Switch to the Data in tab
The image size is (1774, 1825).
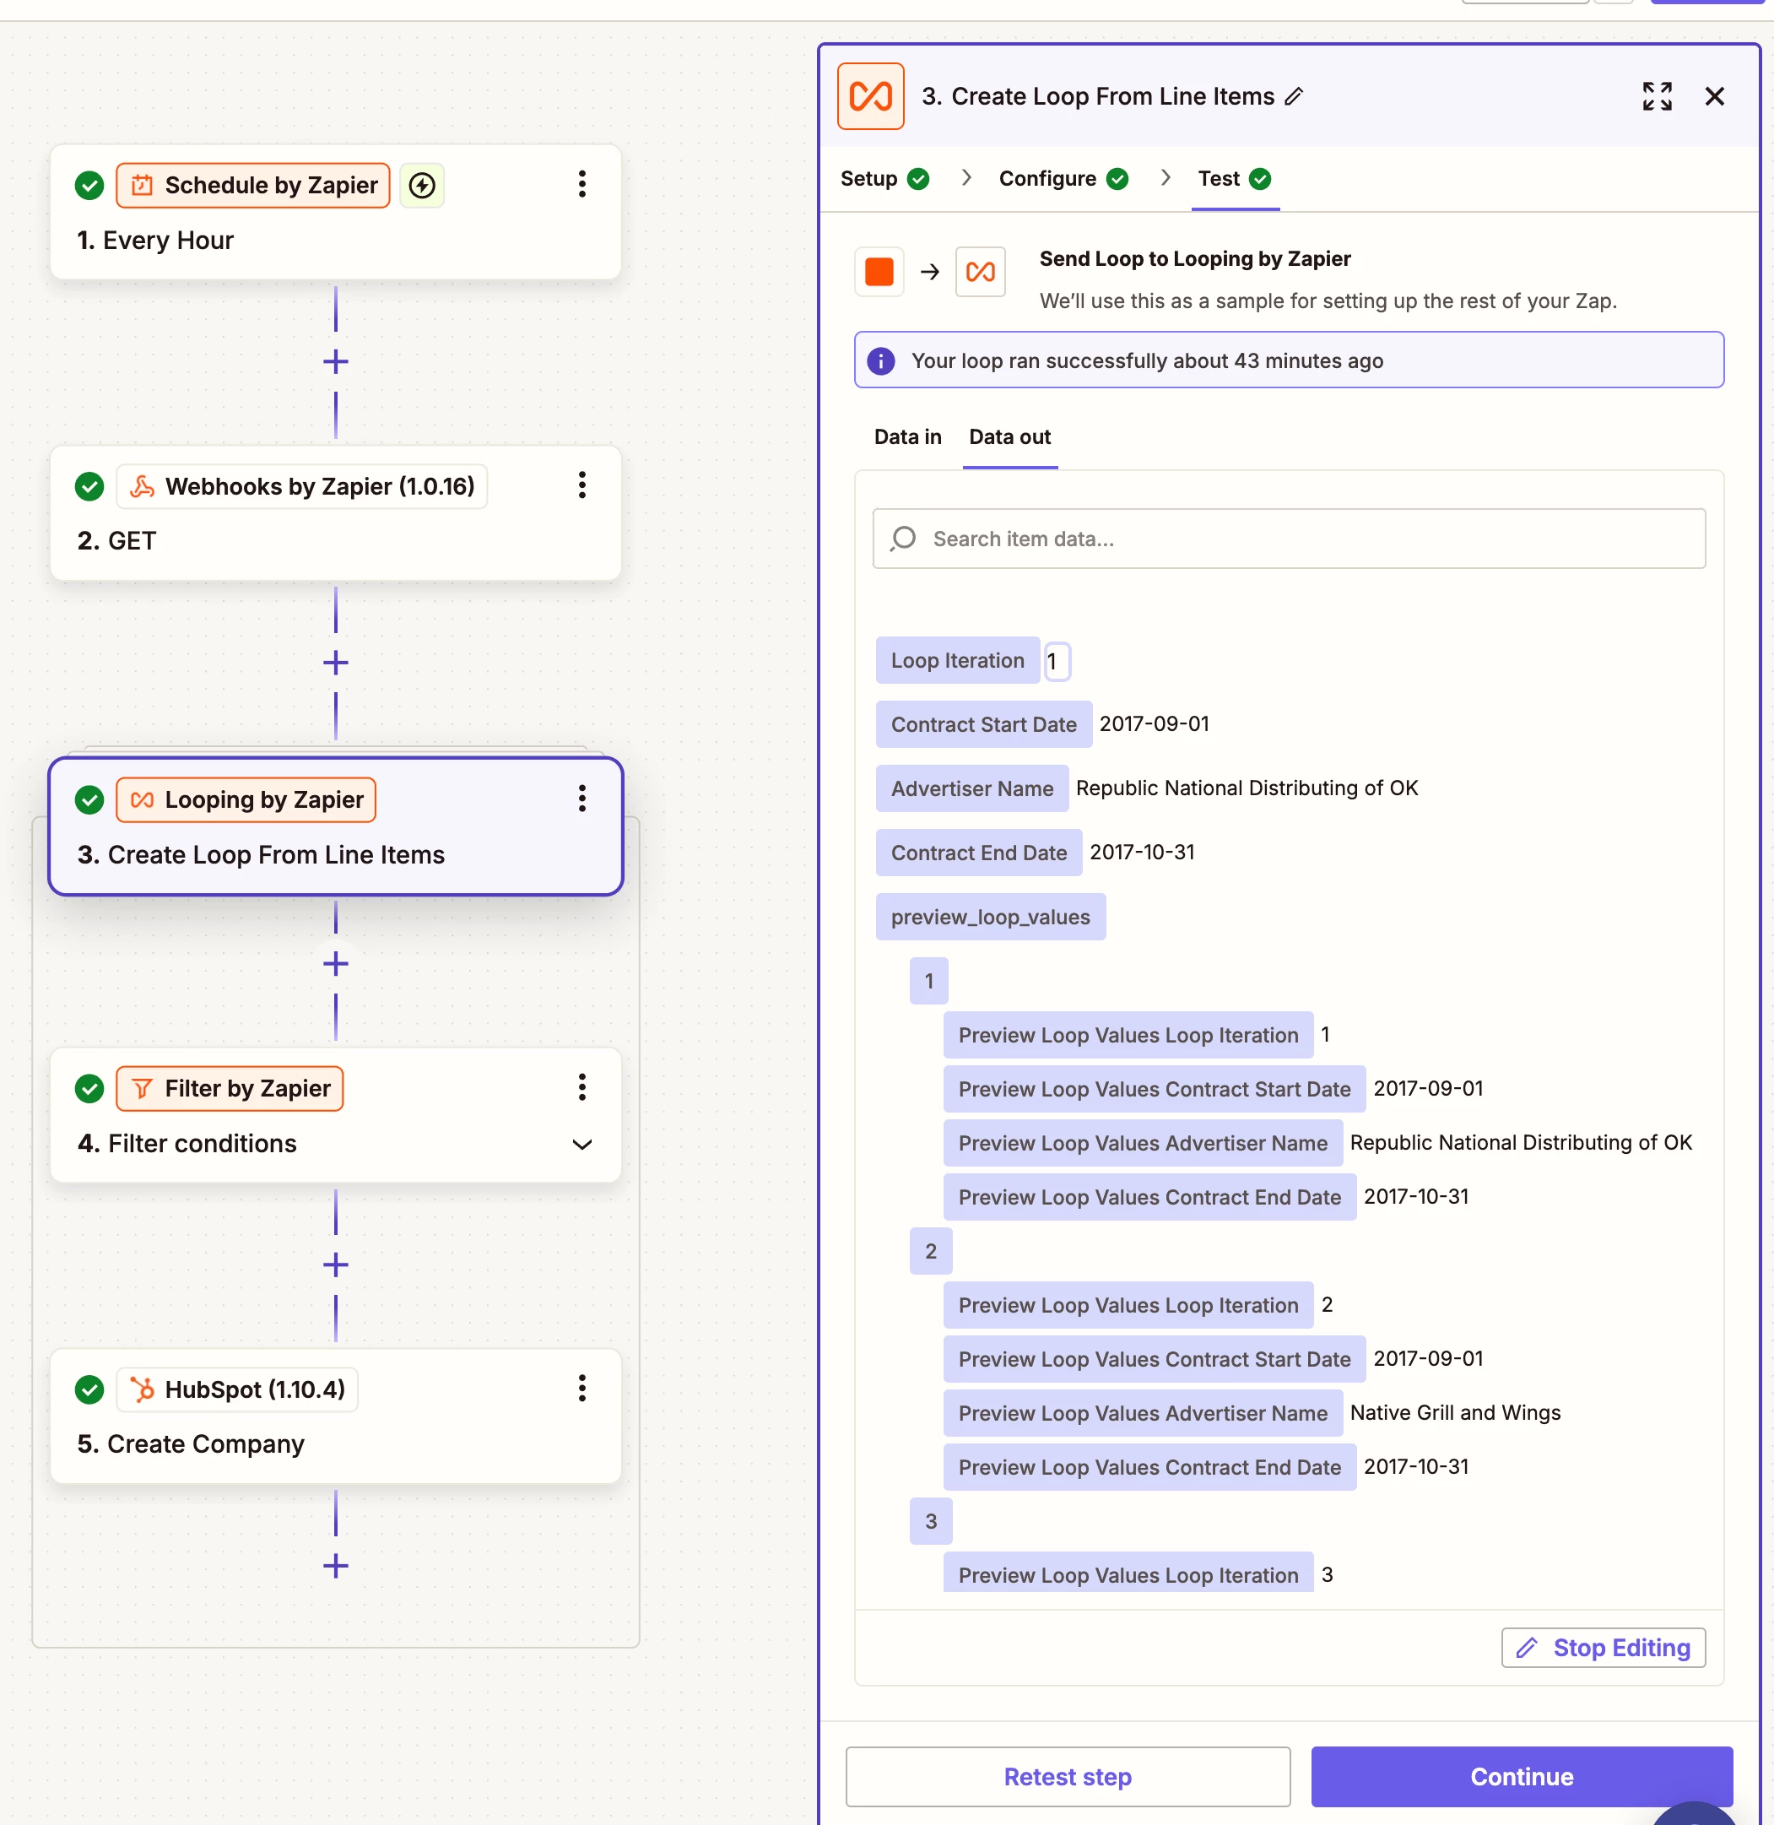click(x=907, y=436)
